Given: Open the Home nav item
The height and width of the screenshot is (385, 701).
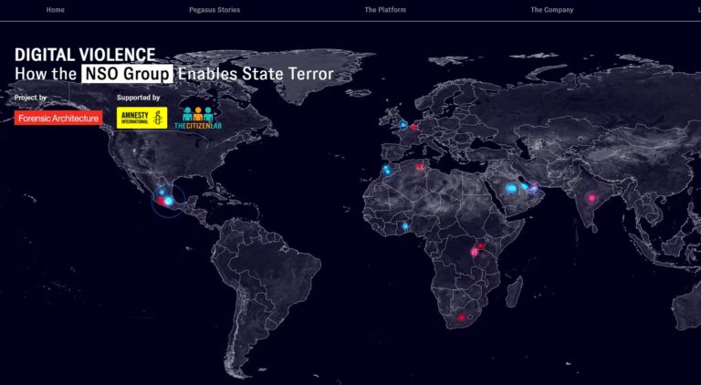Looking at the screenshot, I should (55, 10).
